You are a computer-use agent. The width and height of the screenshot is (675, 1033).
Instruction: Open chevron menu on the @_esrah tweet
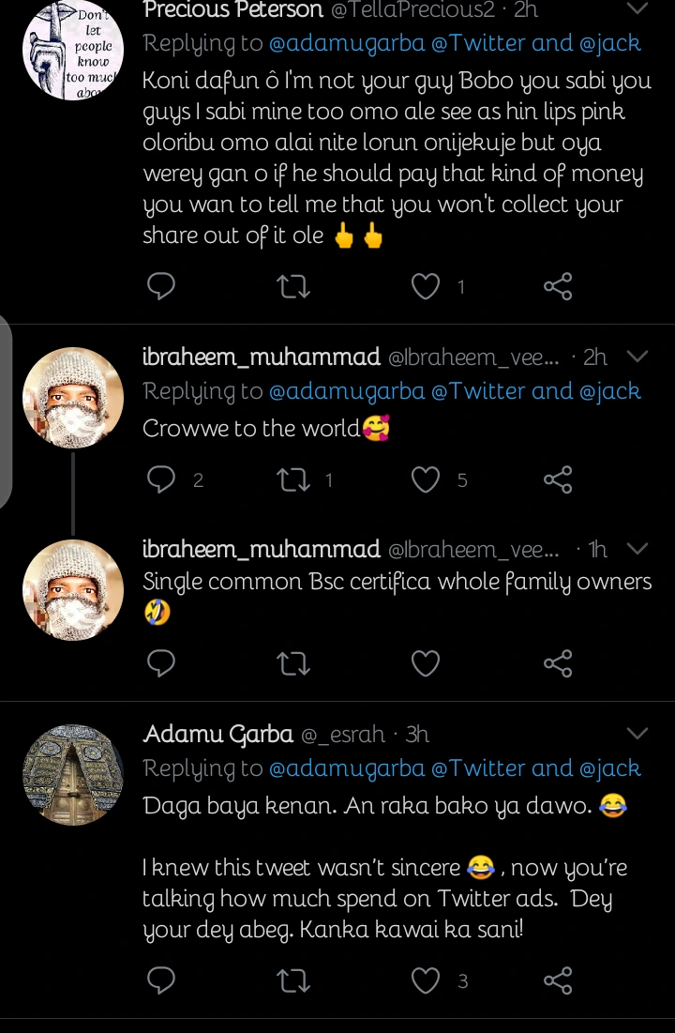(637, 733)
